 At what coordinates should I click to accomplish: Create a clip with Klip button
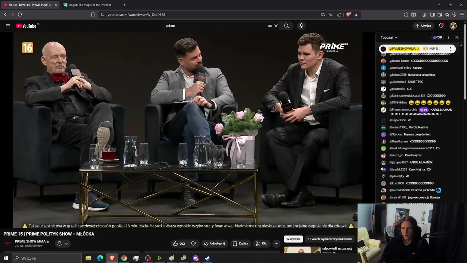261,244
